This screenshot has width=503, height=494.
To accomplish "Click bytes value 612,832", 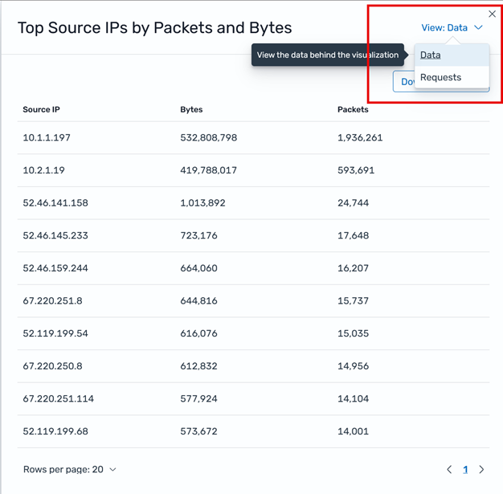I will click(198, 366).
